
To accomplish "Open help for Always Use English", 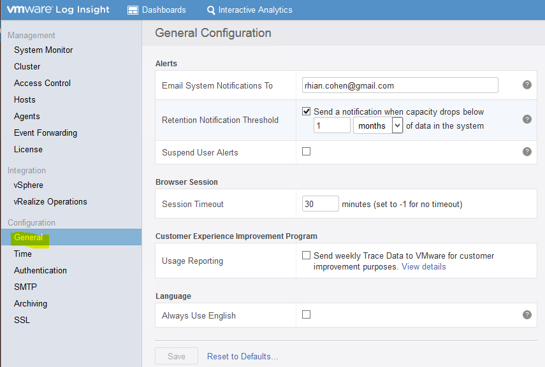I will [x=527, y=315].
